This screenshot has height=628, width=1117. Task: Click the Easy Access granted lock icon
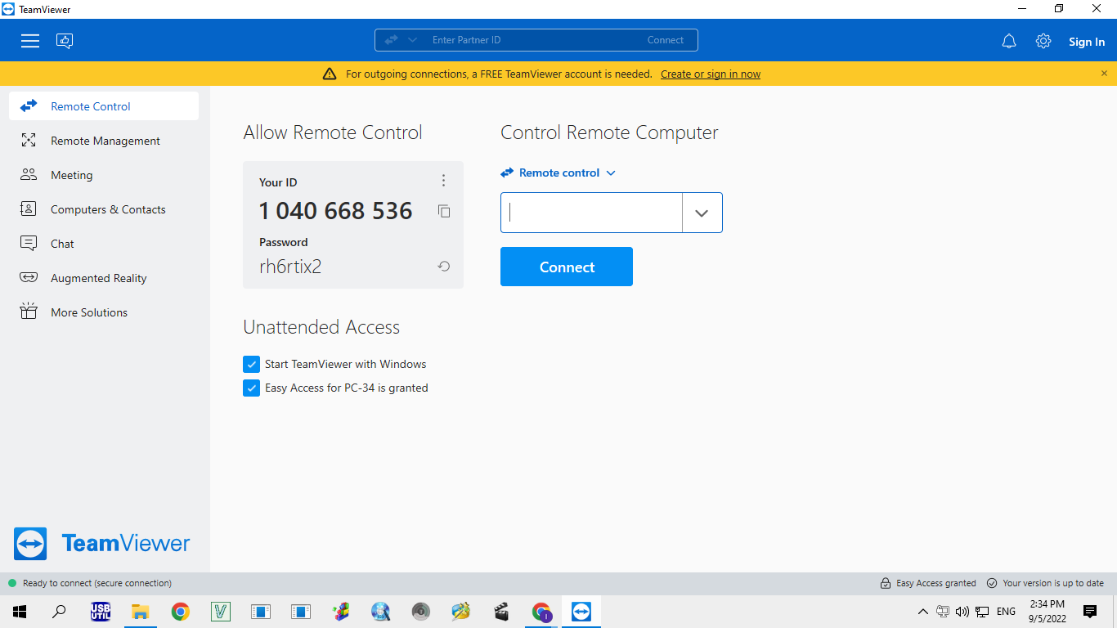[886, 583]
